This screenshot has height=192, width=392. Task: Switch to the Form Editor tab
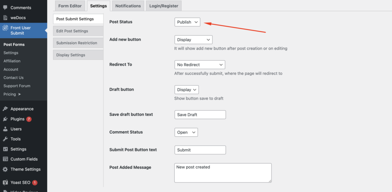[x=70, y=6]
